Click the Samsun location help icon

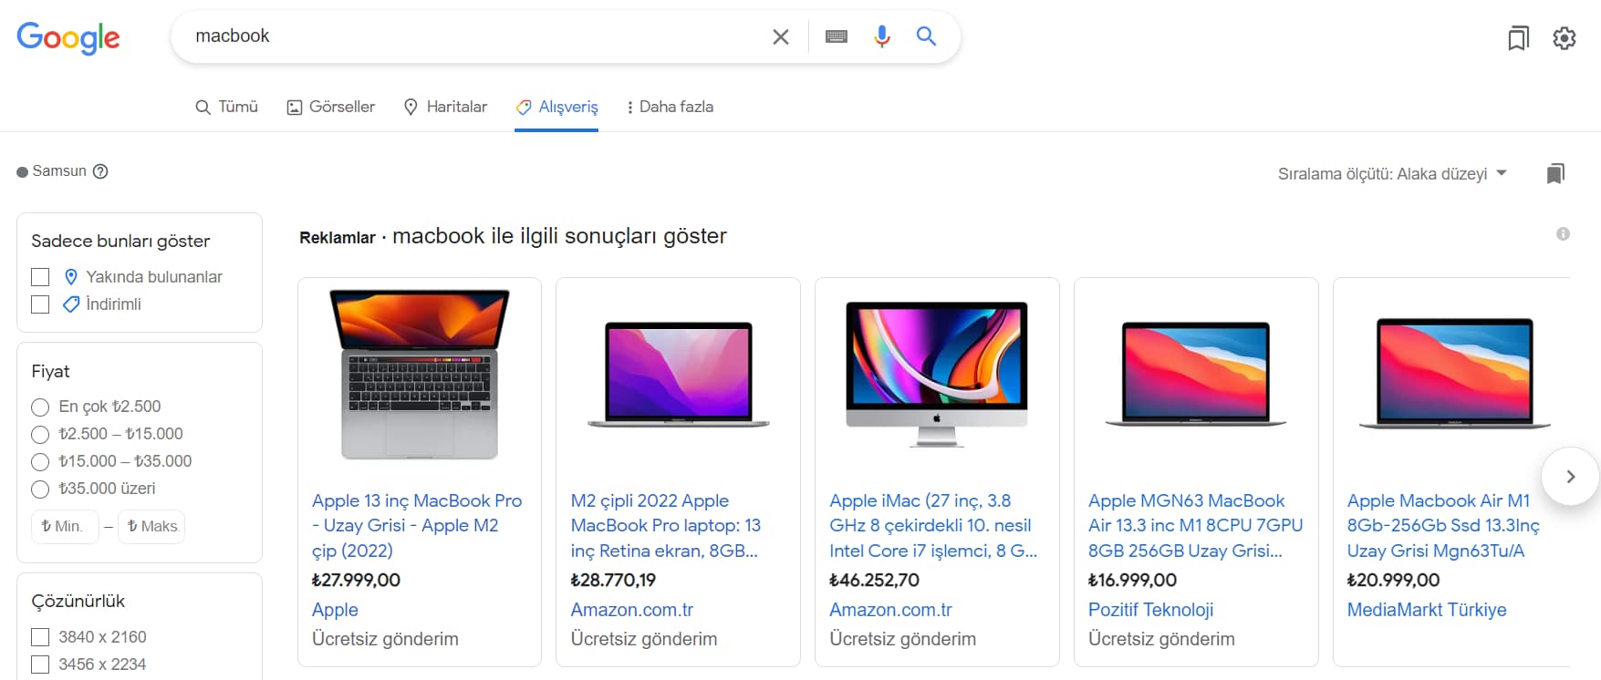tap(100, 171)
